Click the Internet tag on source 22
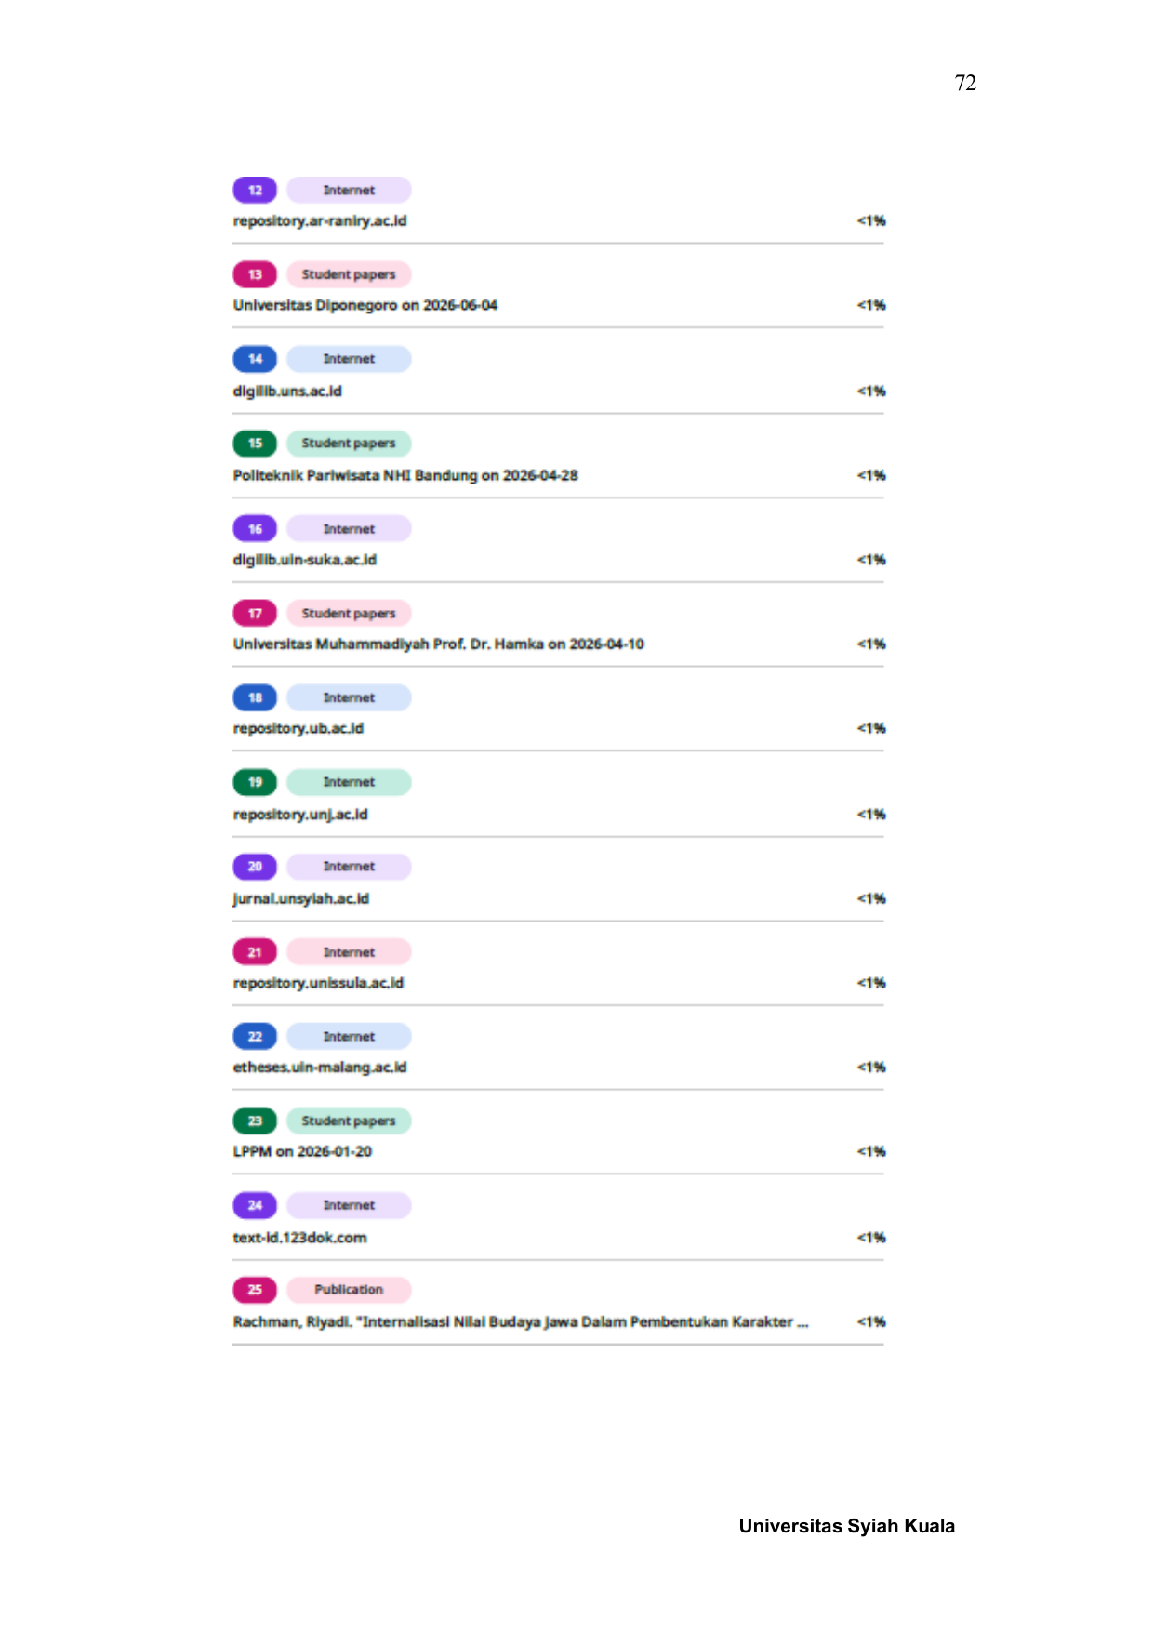Viewport: 1154px width, 1632px height. click(x=349, y=1036)
